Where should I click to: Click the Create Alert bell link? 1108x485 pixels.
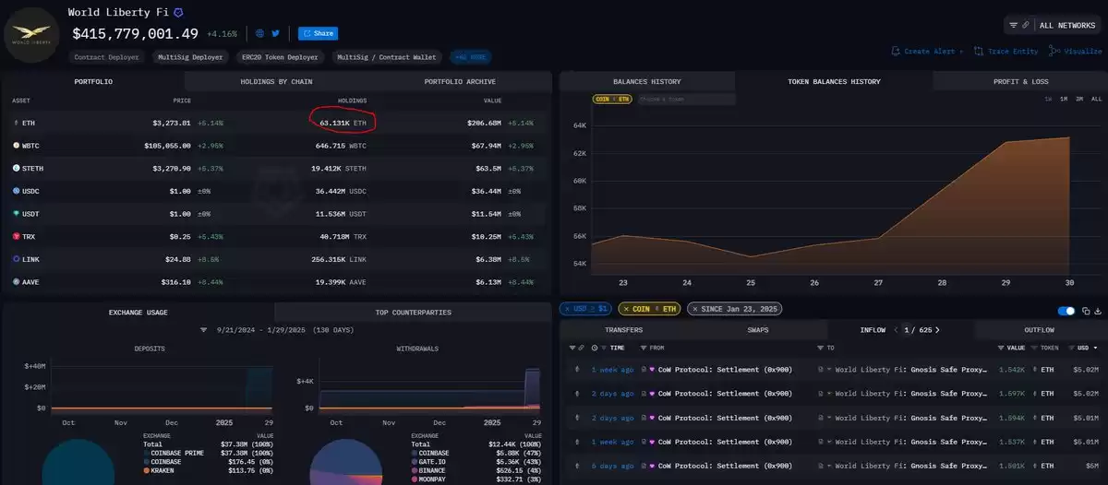tap(927, 52)
